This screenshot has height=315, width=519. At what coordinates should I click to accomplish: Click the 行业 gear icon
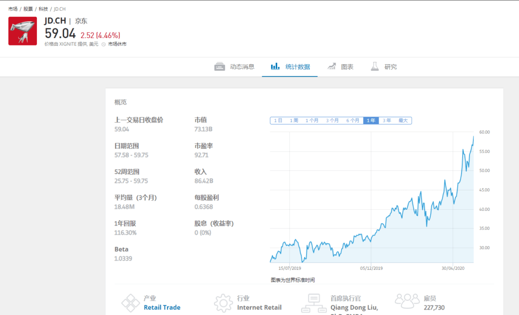click(x=223, y=303)
